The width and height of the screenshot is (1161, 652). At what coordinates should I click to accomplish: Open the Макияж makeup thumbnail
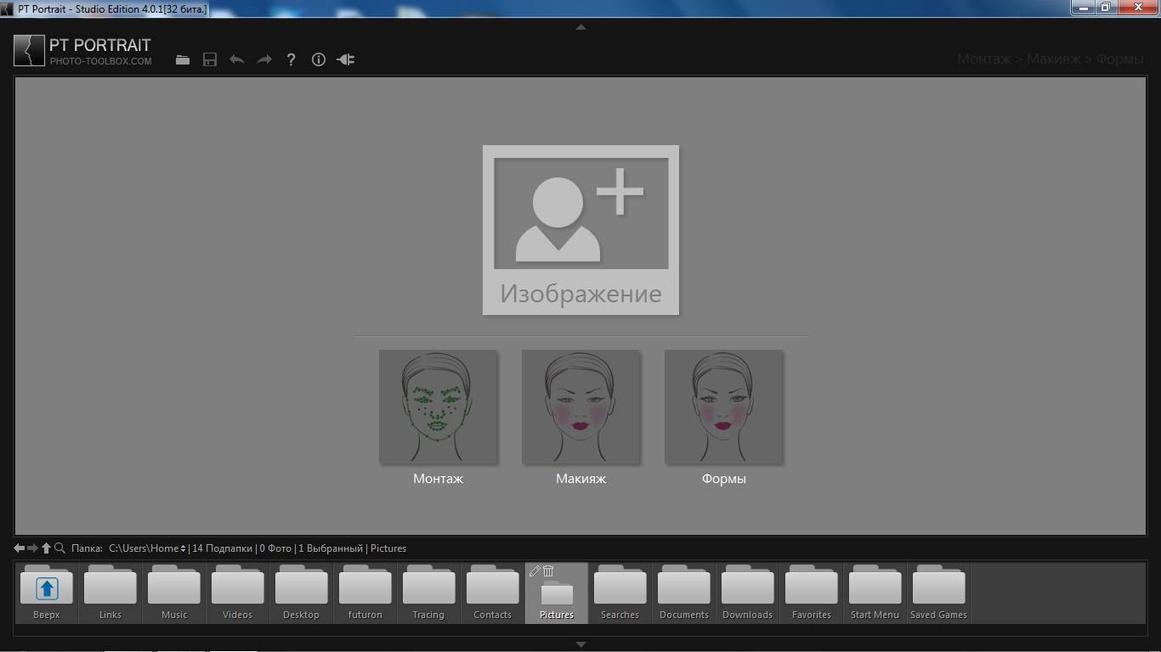tap(580, 407)
